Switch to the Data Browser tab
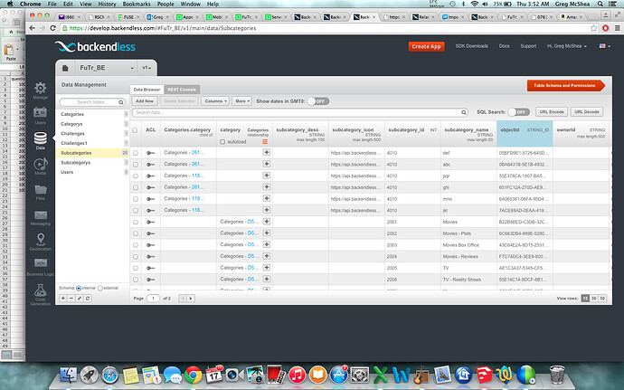The width and height of the screenshot is (624, 390). tap(147, 90)
